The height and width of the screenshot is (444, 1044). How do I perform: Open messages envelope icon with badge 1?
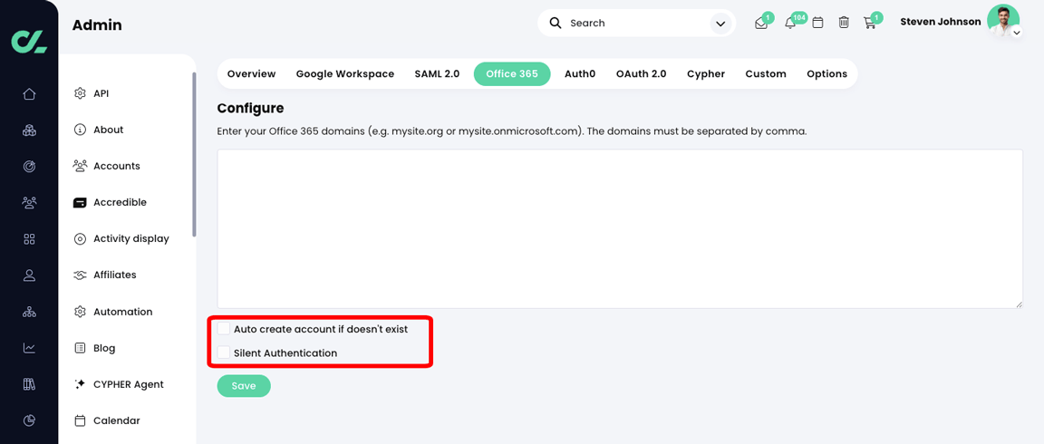[761, 23]
